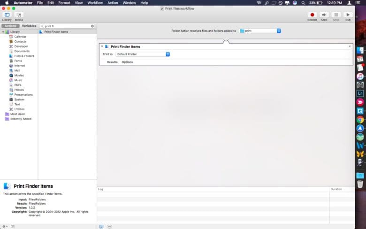Clear the action search field text
This screenshot has height=229, width=366.
click(92, 26)
